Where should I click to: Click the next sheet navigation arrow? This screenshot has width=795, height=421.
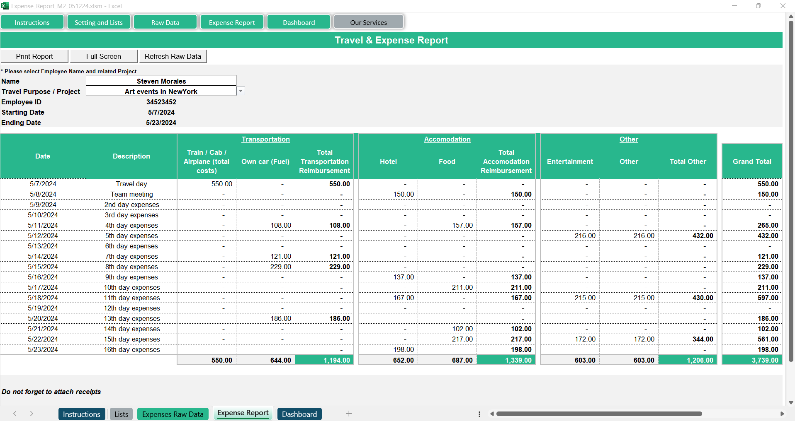point(32,414)
